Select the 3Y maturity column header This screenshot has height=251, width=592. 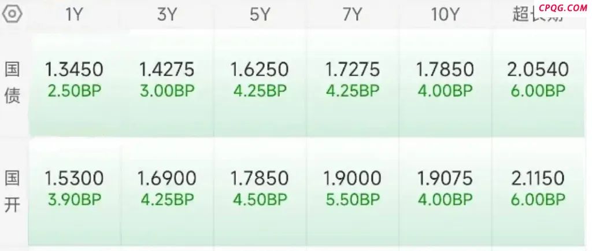166,14
